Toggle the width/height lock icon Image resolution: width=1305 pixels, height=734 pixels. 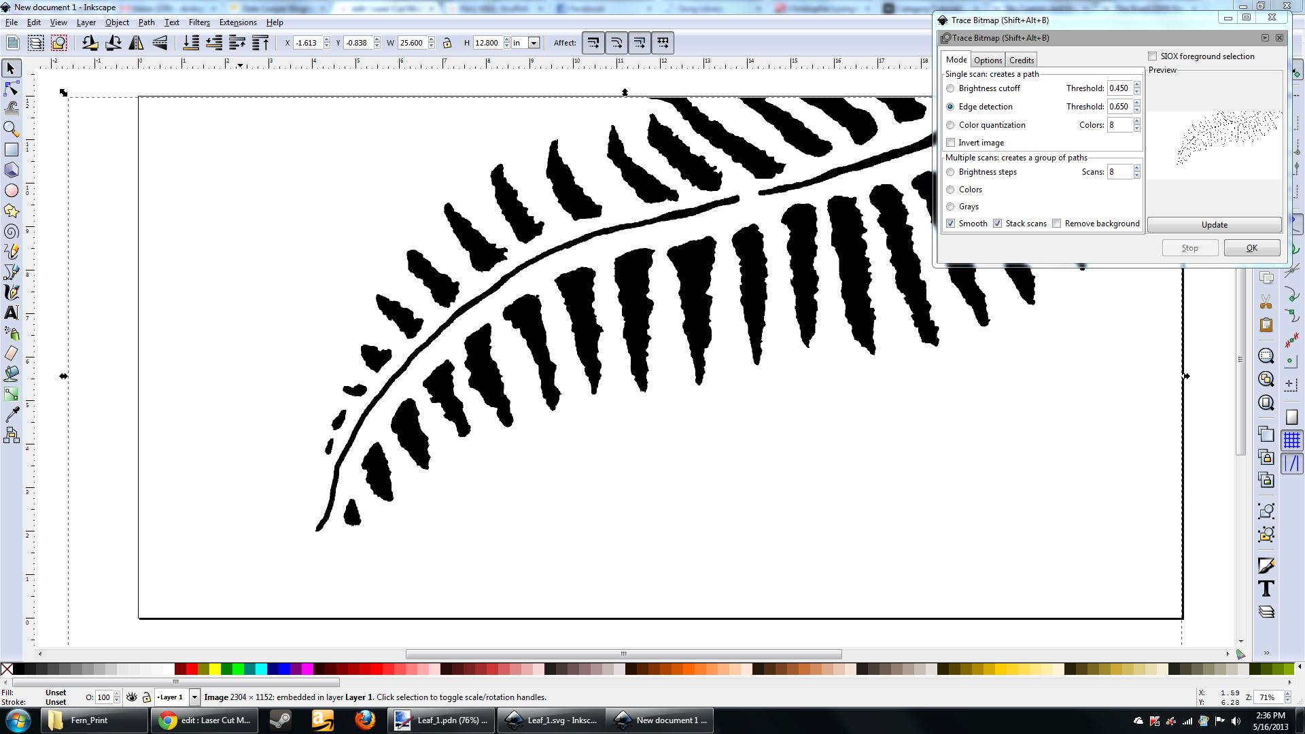pos(447,43)
